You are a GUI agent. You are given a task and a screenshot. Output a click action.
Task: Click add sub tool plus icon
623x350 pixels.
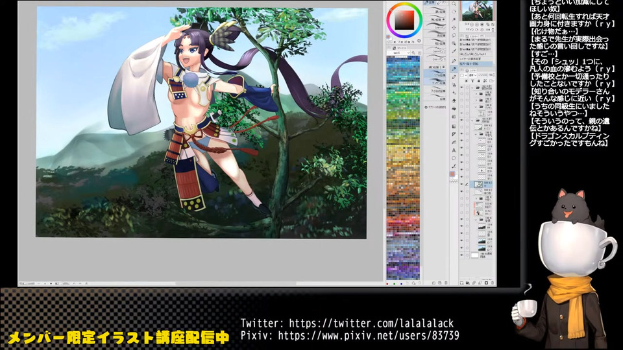[426, 107]
